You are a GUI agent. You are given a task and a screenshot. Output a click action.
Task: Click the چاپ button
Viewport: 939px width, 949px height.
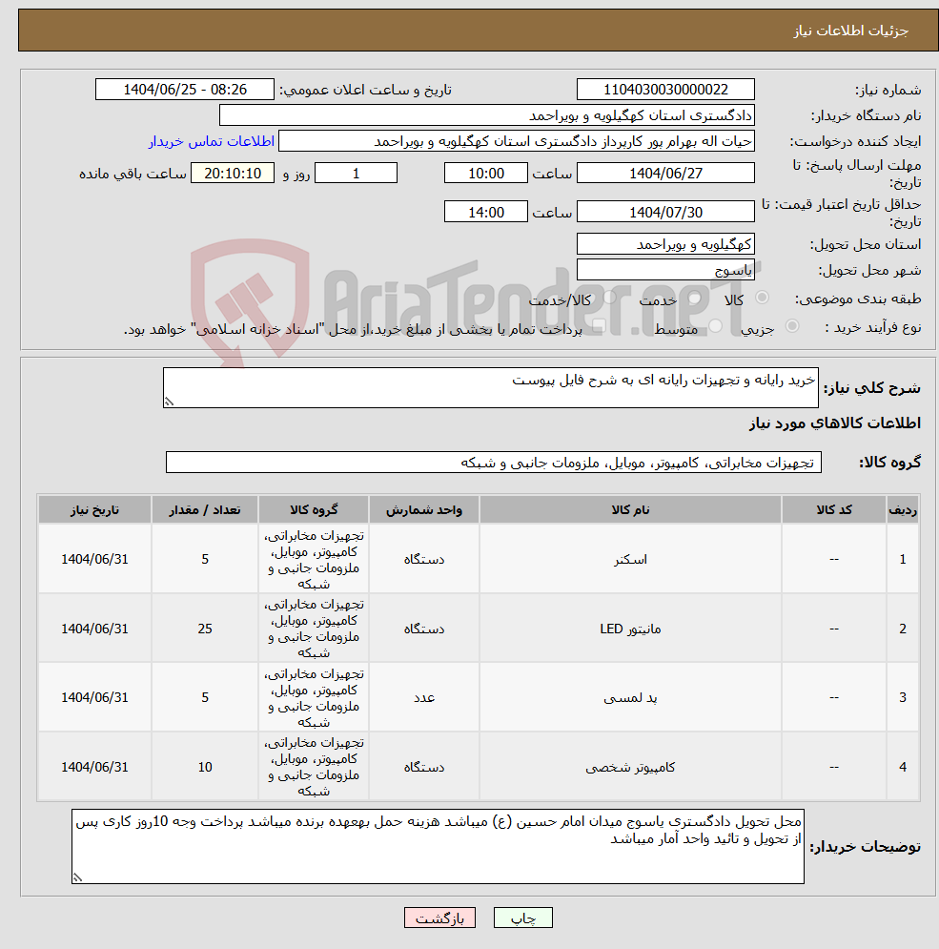(x=521, y=918)
